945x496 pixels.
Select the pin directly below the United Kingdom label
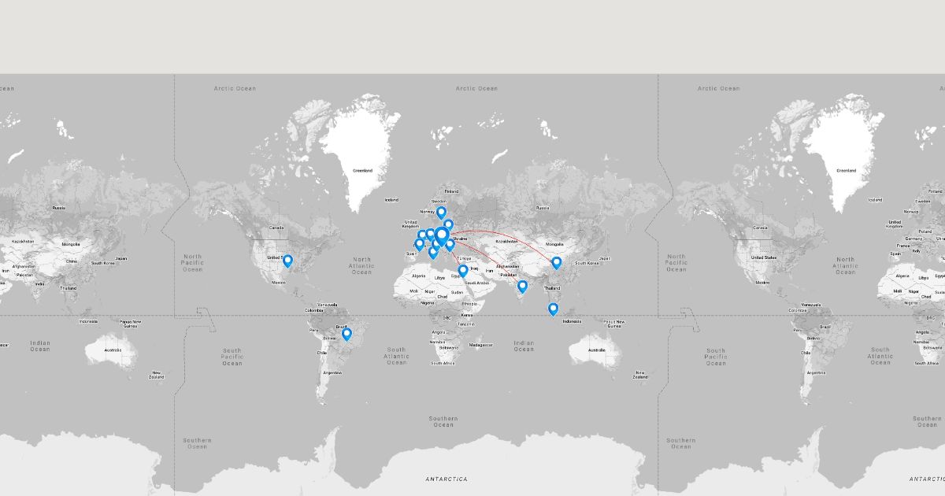[422, 235]
